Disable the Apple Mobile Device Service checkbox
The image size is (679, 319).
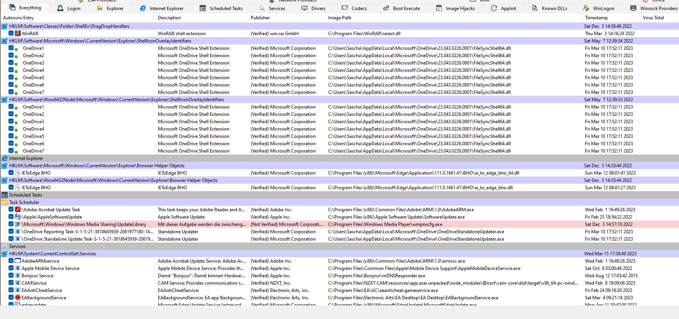[11, 268]
